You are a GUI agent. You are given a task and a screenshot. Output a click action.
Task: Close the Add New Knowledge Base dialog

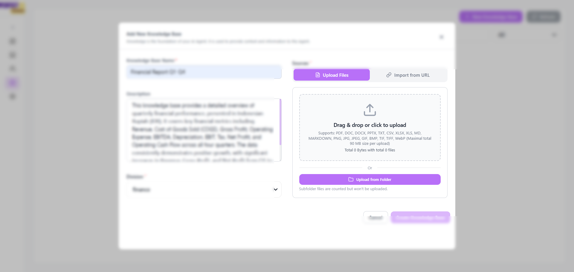(441, 37)
